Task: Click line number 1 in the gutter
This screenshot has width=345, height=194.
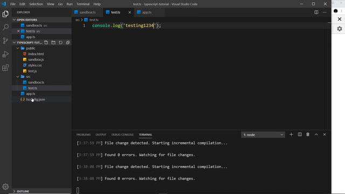Action: pyautogui.click(x=84, y=25)
